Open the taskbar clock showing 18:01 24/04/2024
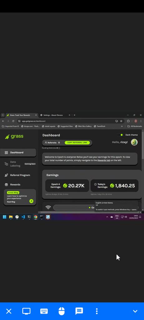This screenshot has width=144, height=320. [x=133, y=217]
